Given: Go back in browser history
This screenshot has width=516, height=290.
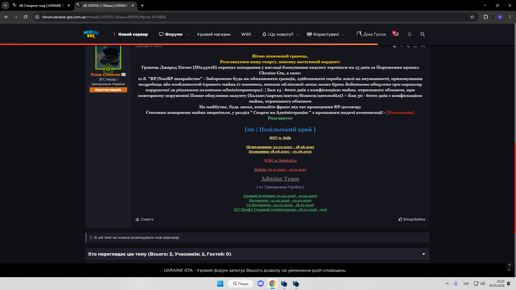Looking at the screenshot, I should [6, 17].
